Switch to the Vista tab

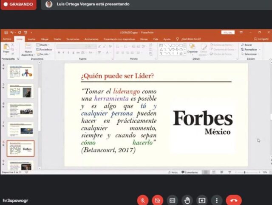click(x=156, y=39)
